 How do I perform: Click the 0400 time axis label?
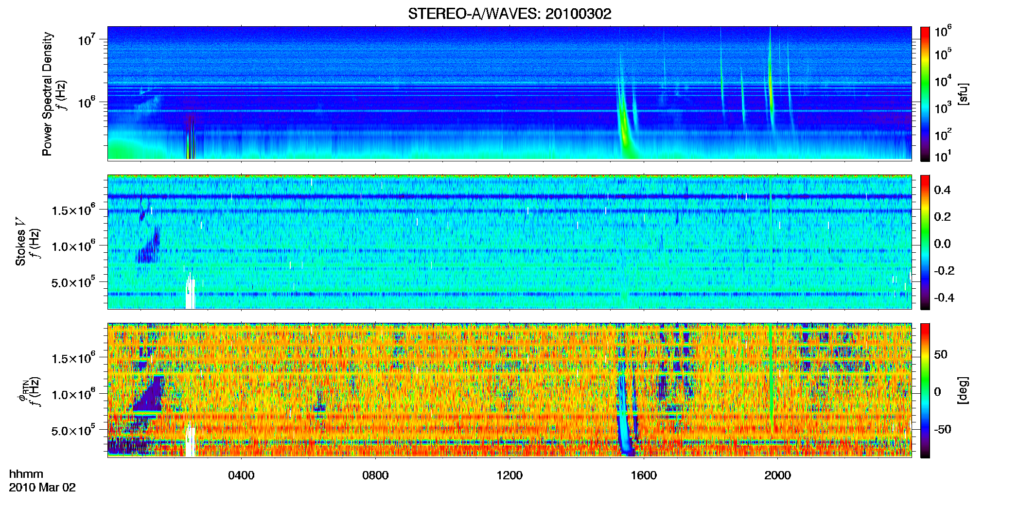click(241, 475)
